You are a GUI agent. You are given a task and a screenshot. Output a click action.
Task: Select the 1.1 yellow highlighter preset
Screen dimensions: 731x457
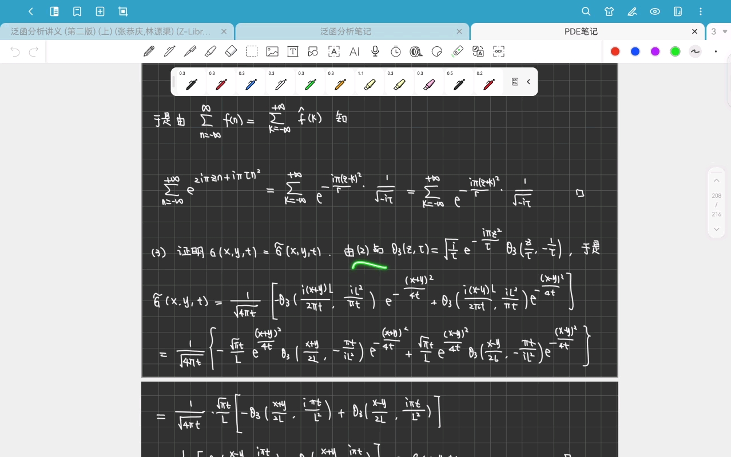[370, 82]
